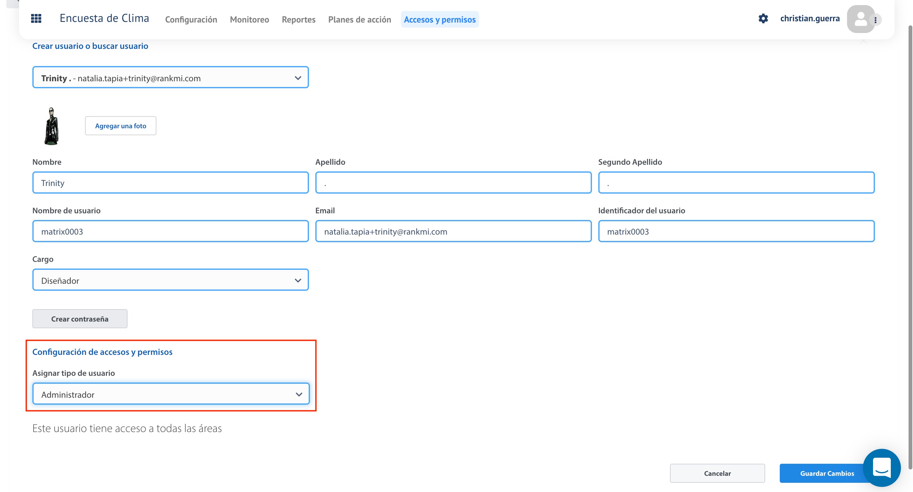Save with the Guardar Cambios button
The height and width of the screenshot is (492, 913).
[x=827, y=473]
